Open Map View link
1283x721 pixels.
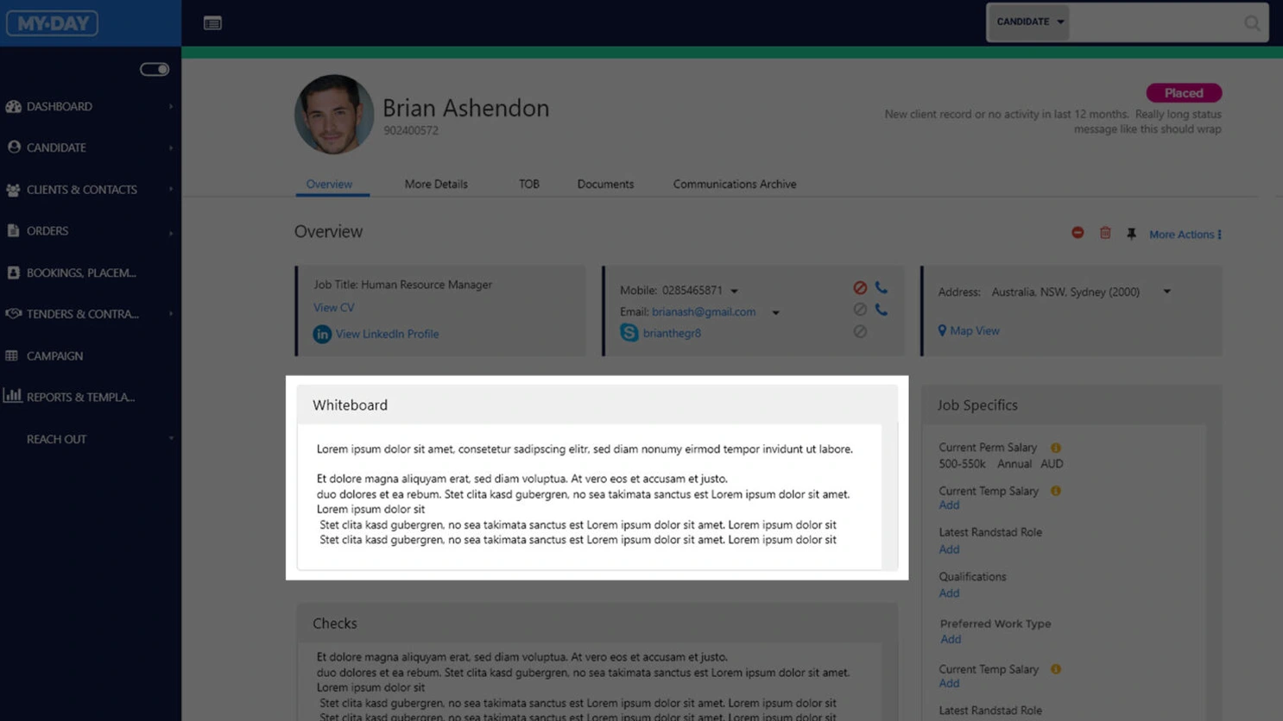(x=974, y=330)
